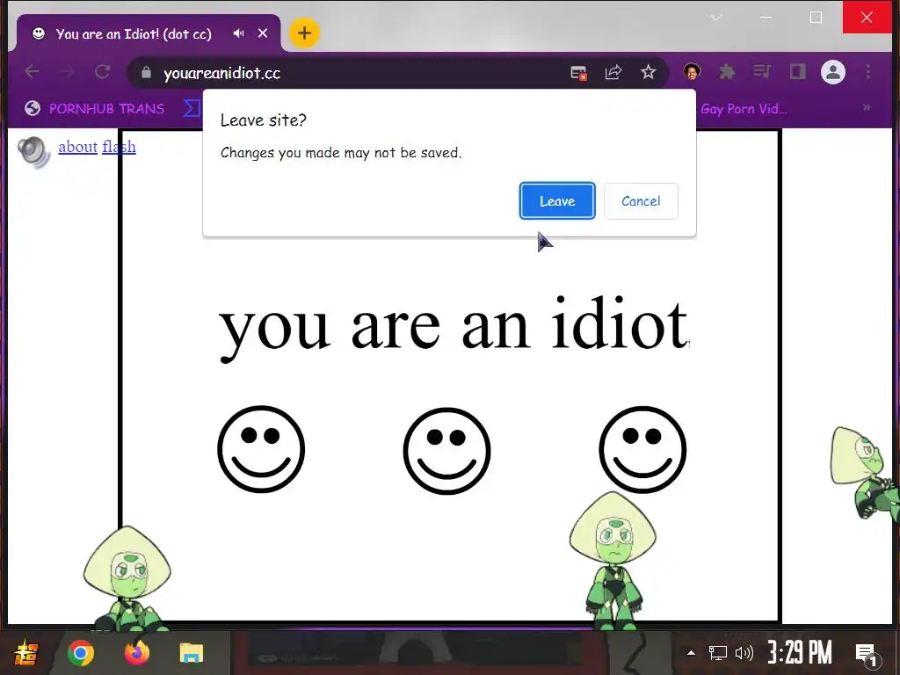Bookmark this page with the star icon

648,72
